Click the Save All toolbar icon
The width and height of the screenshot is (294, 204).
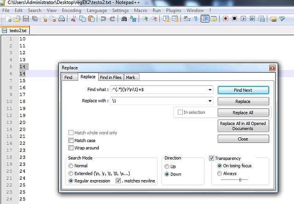click(x=35, y=19)
